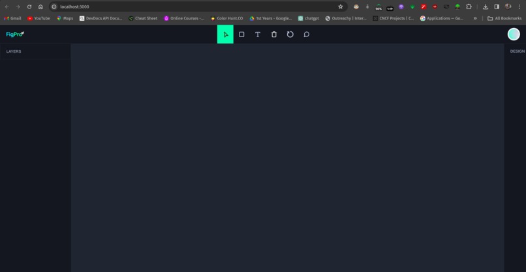Image resolution: width=526 pixels, height=272 pixels.
Task: Click the green tree extension icon
Action: tap(457, 7)
